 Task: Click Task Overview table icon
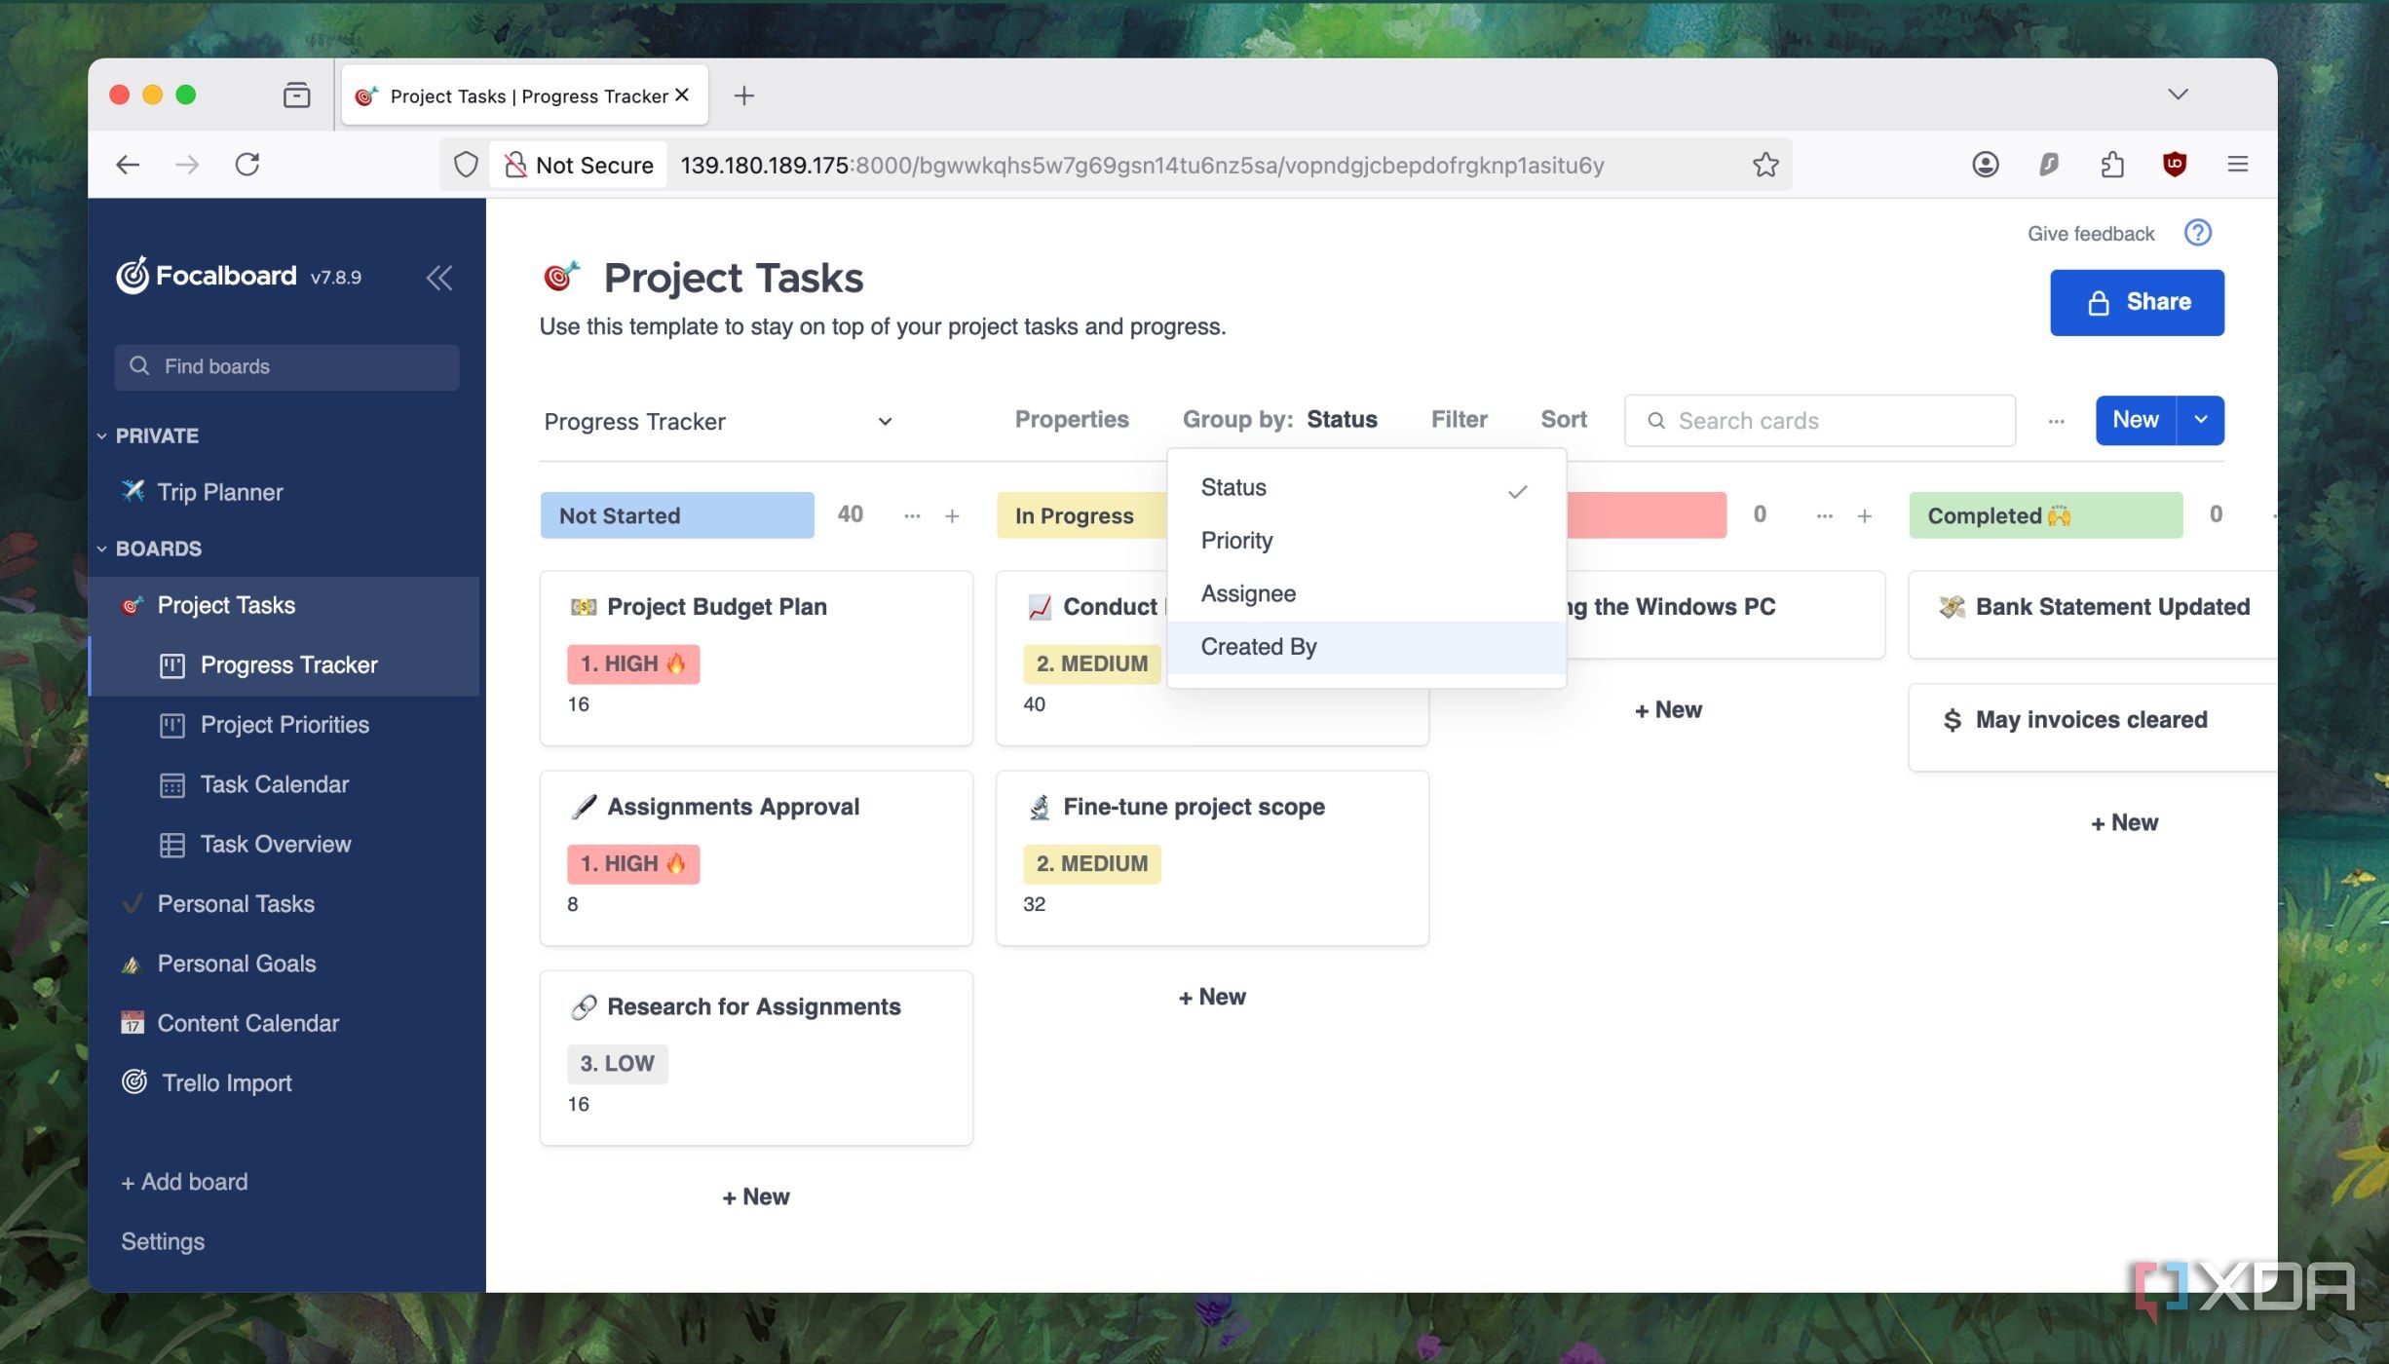coord(171,845)
